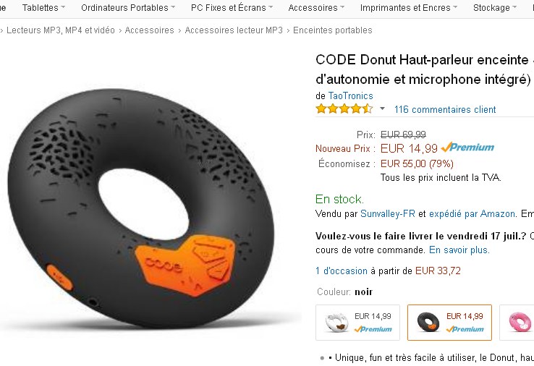534x366 pixels.
Task: Expand Ordinateurs Portables menu
Action: click(128, 7)
